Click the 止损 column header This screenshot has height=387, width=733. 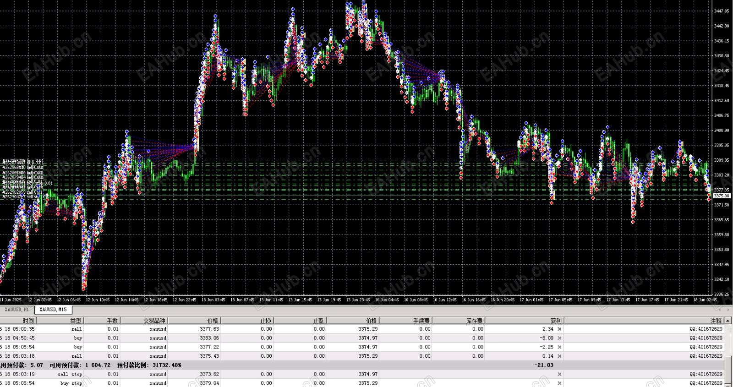(x=247, y=321)
